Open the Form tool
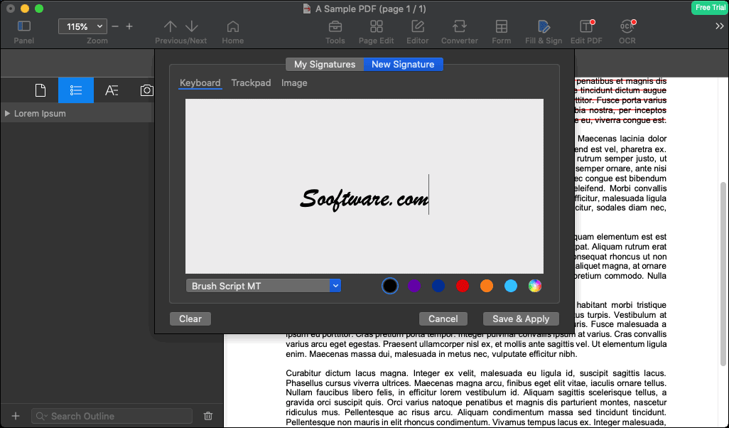This screenshot has height=428, width=729. click(x=501, y=26)
